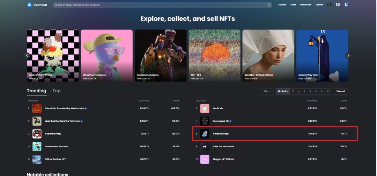Click the Create menu item
The height and width of the screenshot is (176, 377).
[x=319, y=5]
